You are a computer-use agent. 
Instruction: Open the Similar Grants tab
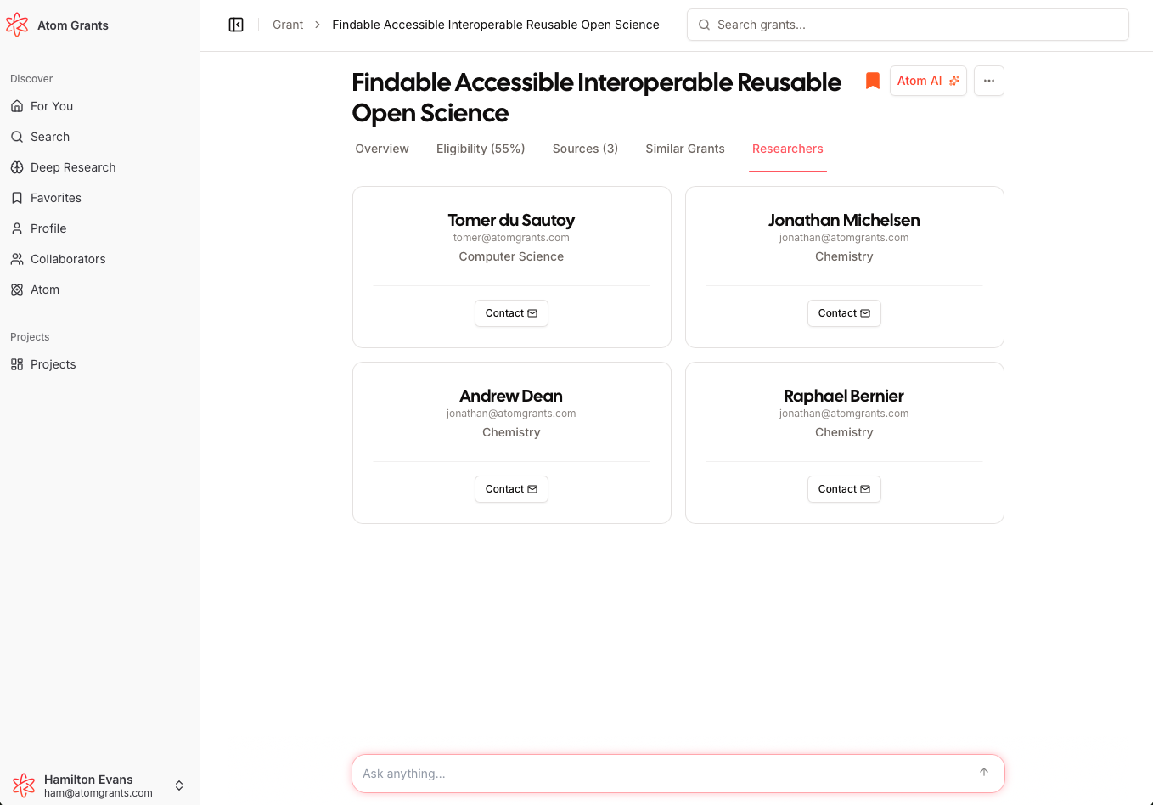tap(684, 149)
